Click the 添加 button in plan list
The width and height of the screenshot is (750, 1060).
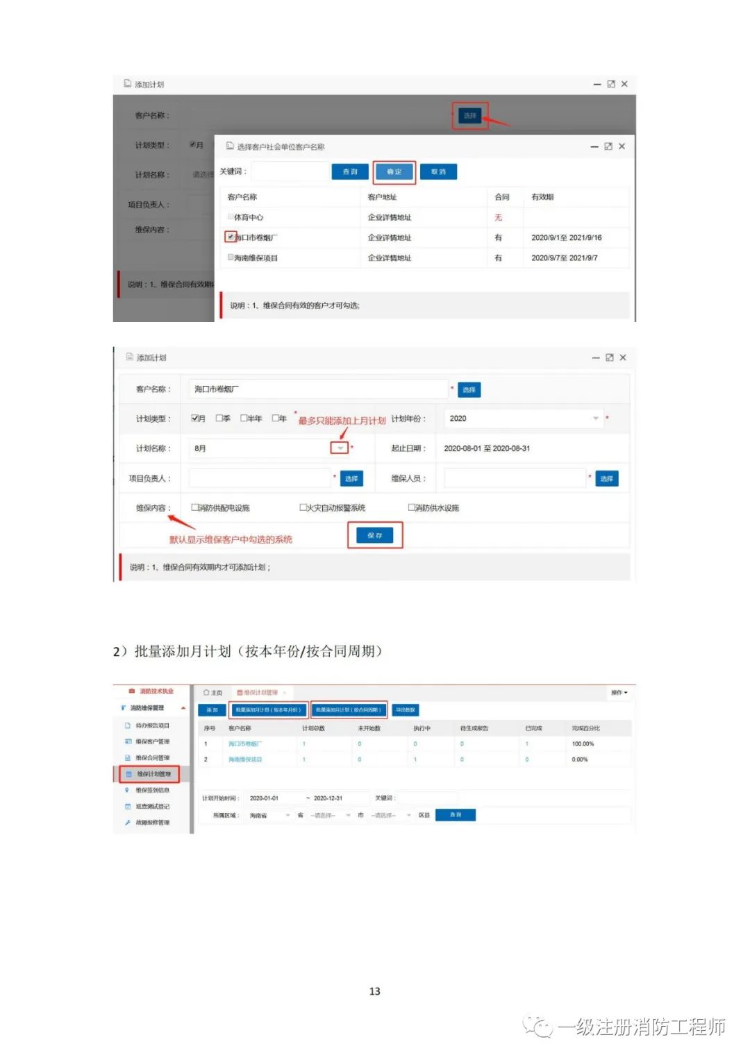click(212, 709)
